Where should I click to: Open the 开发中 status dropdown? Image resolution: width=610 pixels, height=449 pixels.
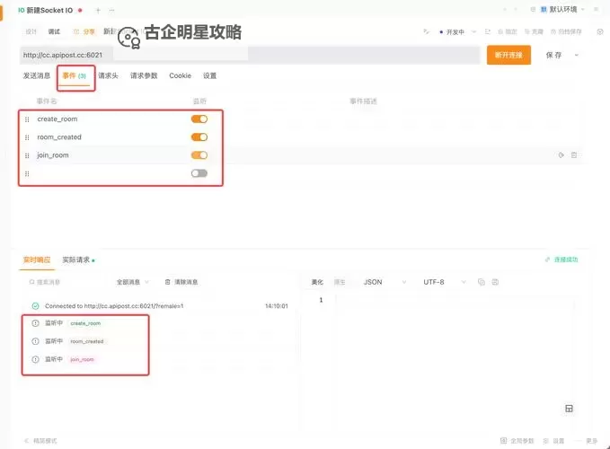click(457, 31)
